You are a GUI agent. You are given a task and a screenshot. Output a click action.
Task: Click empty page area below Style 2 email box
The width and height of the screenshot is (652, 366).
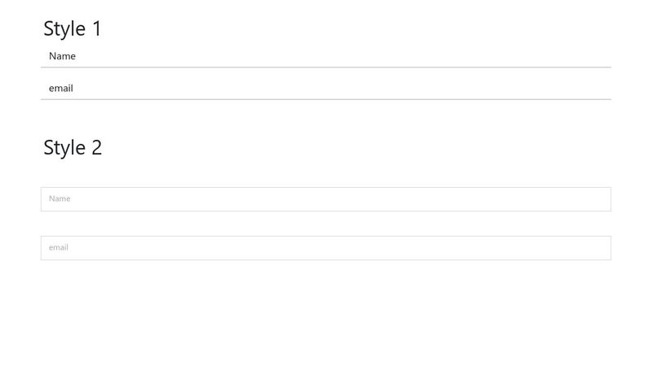coord(326,313)
